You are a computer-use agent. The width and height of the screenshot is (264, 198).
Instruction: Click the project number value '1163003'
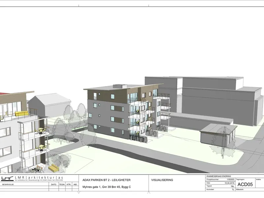[230, 180]
